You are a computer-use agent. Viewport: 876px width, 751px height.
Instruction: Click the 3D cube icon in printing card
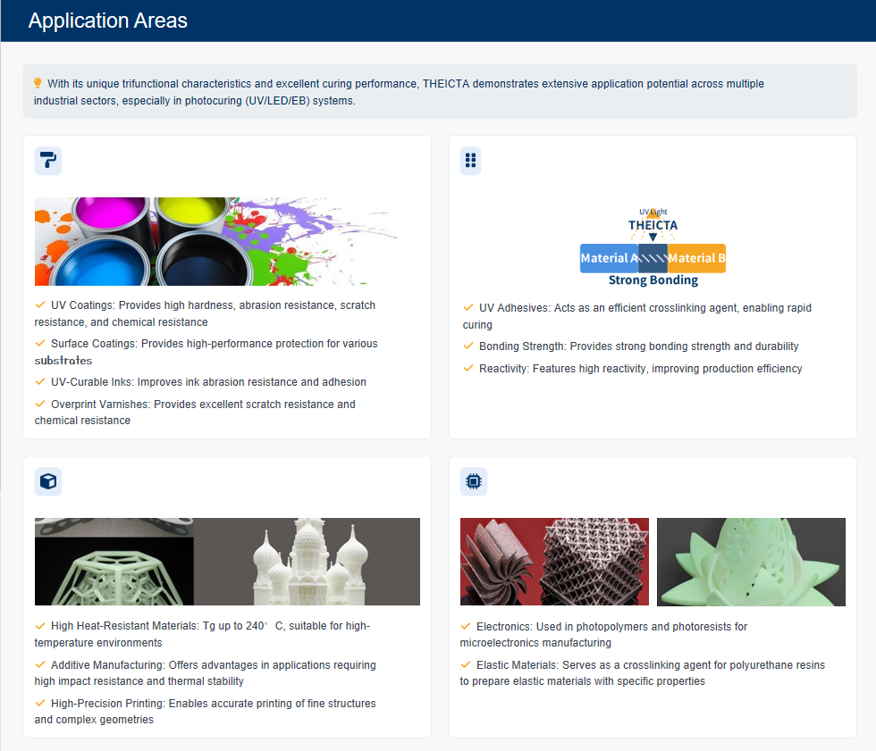[x=48, y=481]
